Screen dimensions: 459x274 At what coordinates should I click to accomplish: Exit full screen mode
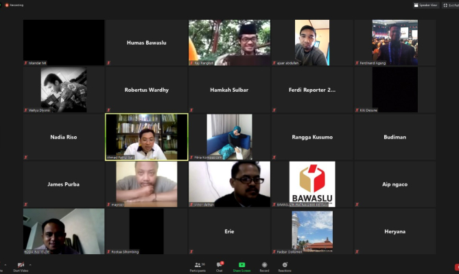[451, 5]
